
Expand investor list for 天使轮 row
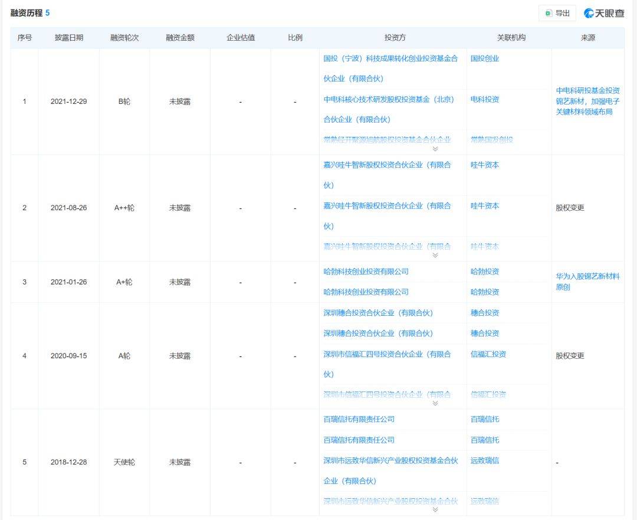(x=435, y=509)
